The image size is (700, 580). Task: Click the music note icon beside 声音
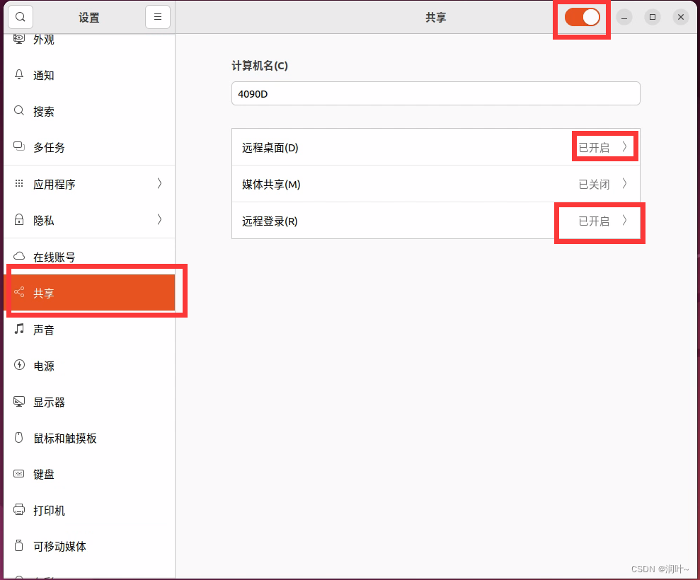pos(19,330)
